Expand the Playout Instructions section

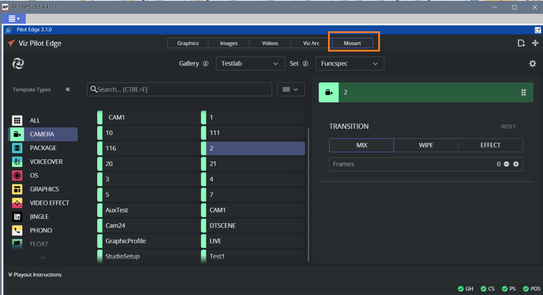click(35, 275)
